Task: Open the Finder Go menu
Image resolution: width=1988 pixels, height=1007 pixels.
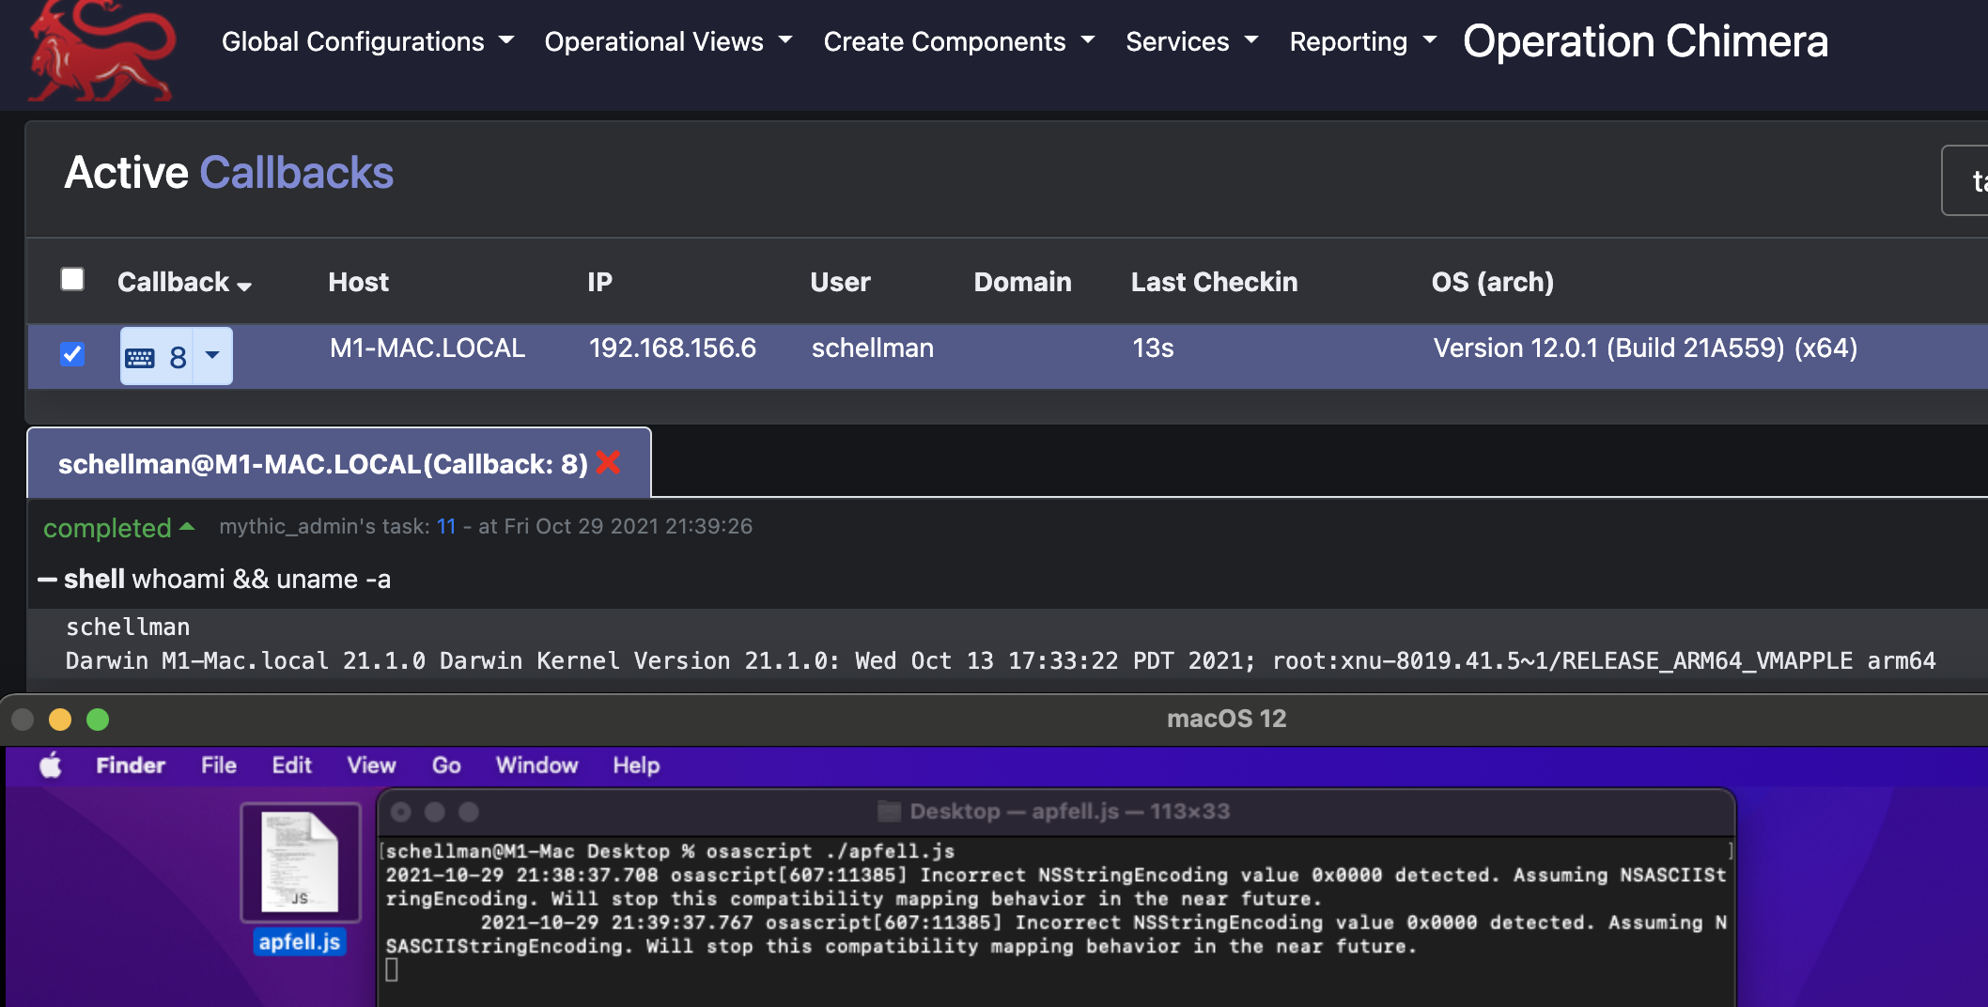Action: pyautogui.click(x=446, y=765)
